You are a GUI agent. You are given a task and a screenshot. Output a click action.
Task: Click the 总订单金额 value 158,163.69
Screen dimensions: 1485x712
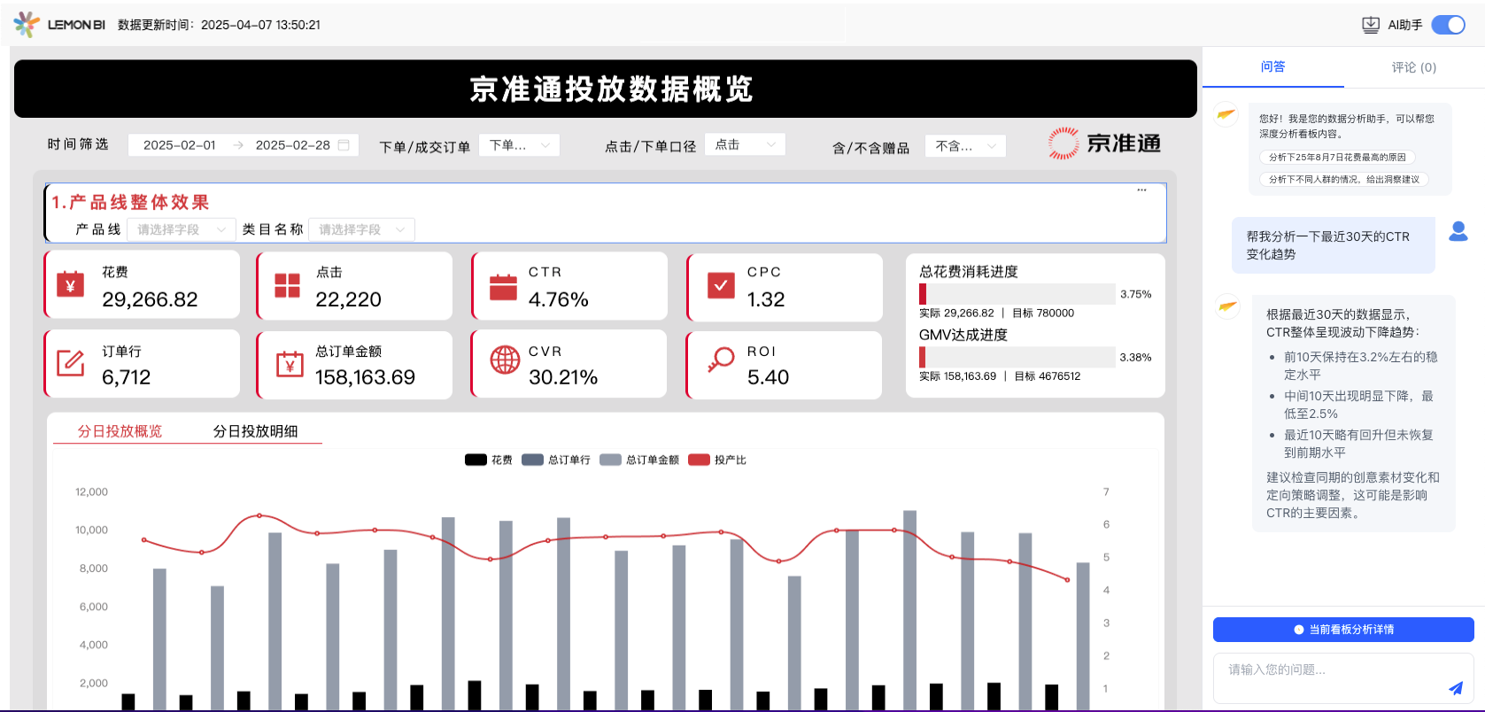point(365,377)
